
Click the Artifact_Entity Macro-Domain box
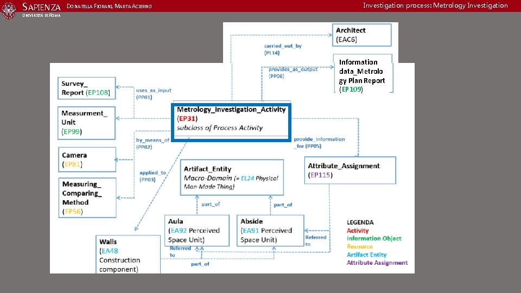coord(232,177)
